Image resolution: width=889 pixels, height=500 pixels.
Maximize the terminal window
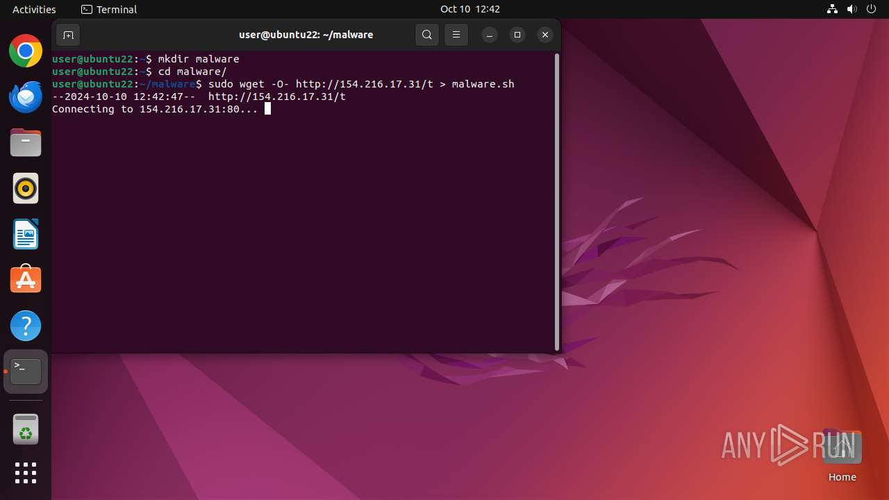517,35
